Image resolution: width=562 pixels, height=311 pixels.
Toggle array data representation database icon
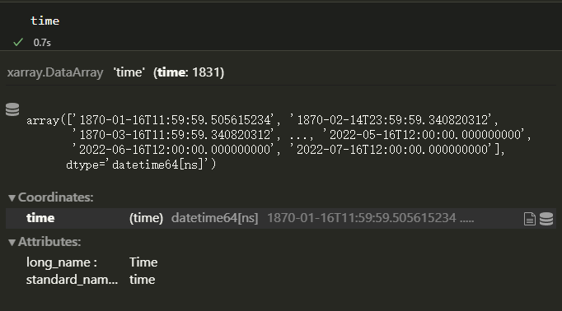point(12,109)
